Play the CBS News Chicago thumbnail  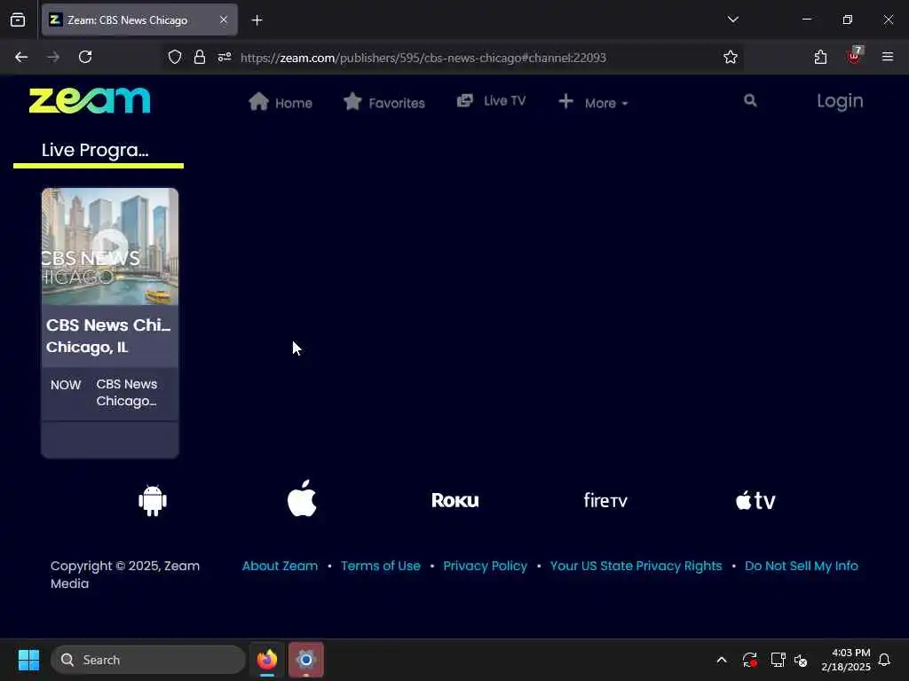(109, 247)
